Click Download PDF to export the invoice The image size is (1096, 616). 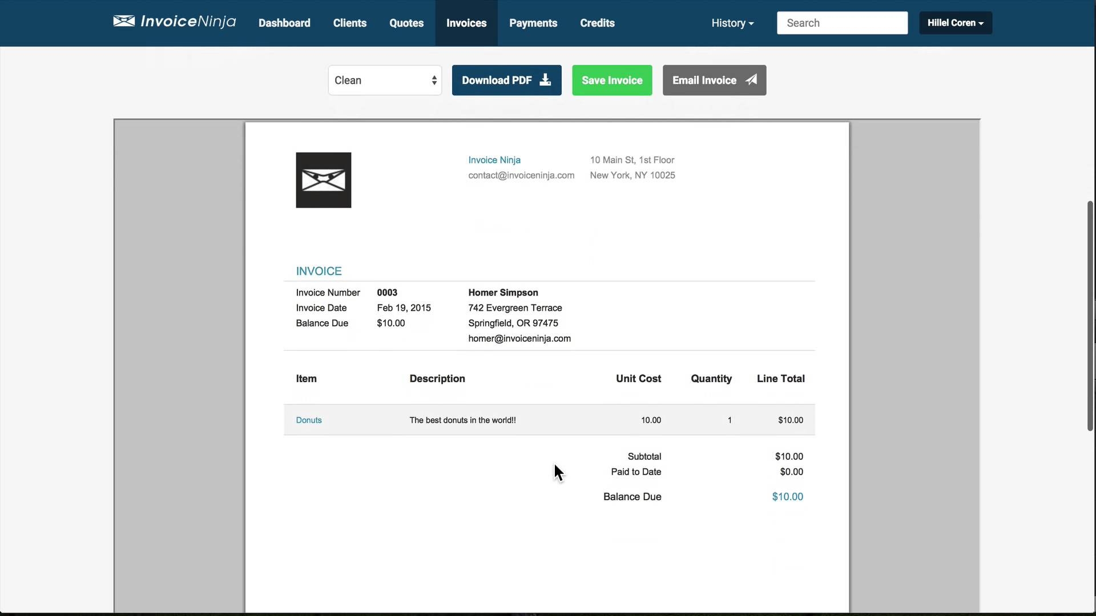pyautogui.click(x=497, y=80)
